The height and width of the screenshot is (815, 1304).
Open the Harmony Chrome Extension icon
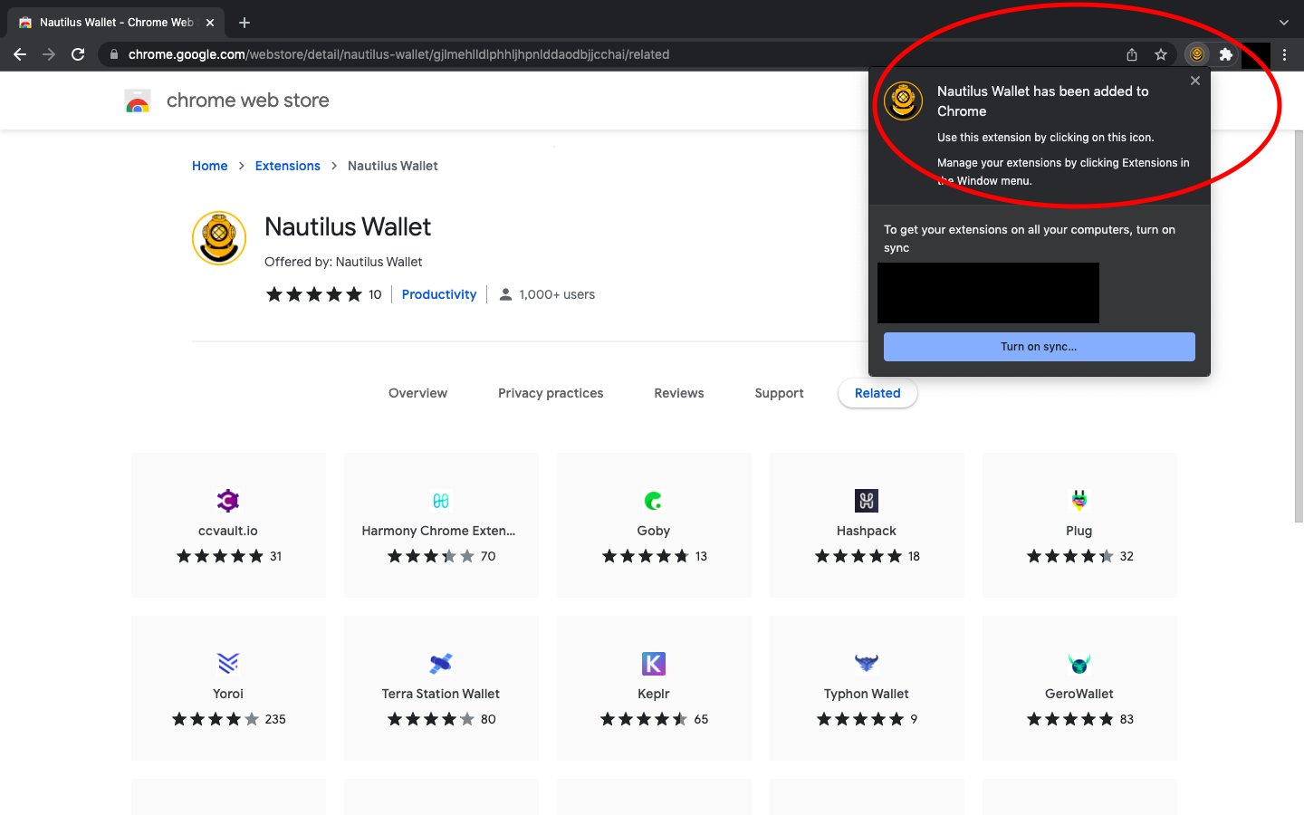pyautogui.click(x=441, y=501)
